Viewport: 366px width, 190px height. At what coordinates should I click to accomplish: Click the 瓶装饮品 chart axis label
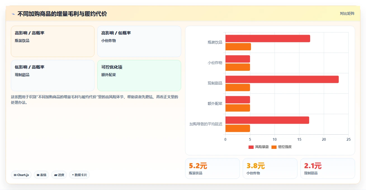coord(215,42)
